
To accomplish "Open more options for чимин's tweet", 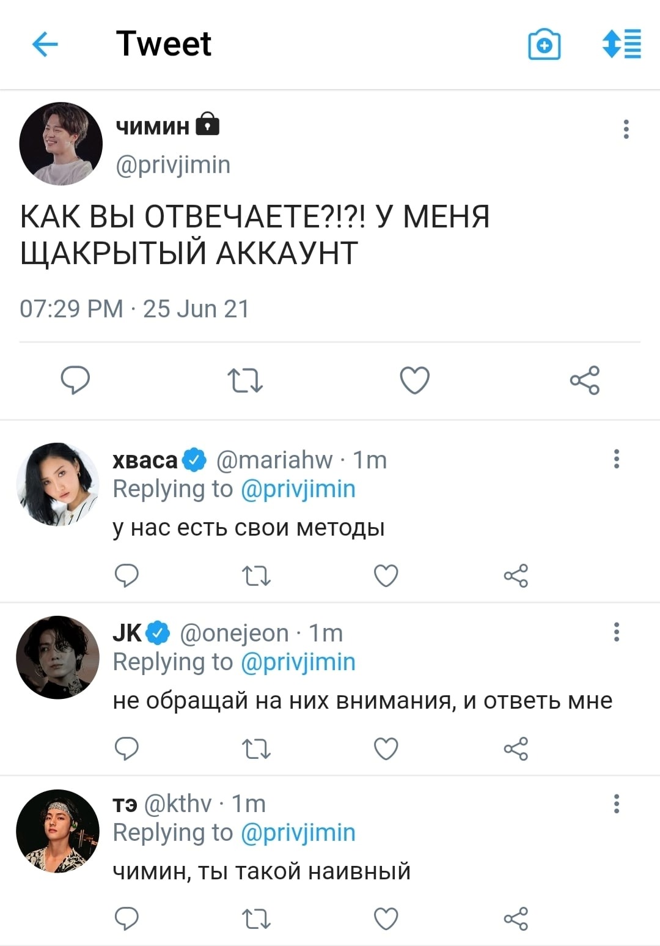I will pyautogui.click(x=626, y=129).
